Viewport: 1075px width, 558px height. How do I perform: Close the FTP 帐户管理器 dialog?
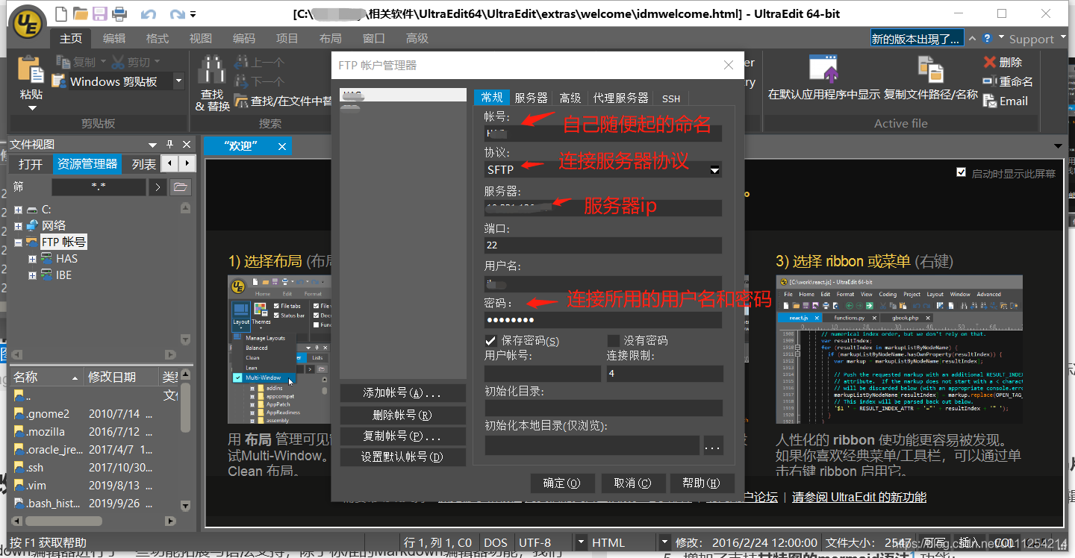point(729,65)
